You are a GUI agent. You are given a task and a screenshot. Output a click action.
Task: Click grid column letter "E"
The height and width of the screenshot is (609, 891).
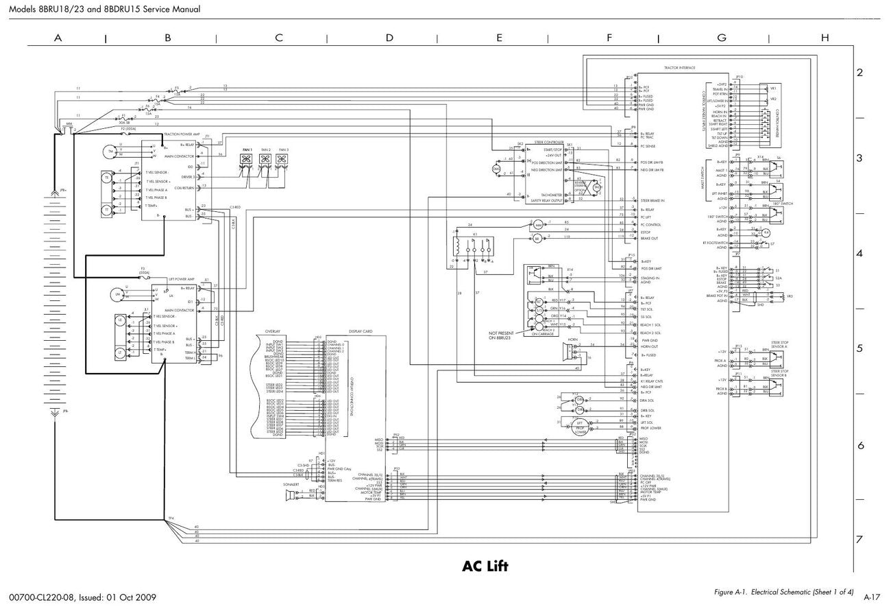[x=499, y=38]
